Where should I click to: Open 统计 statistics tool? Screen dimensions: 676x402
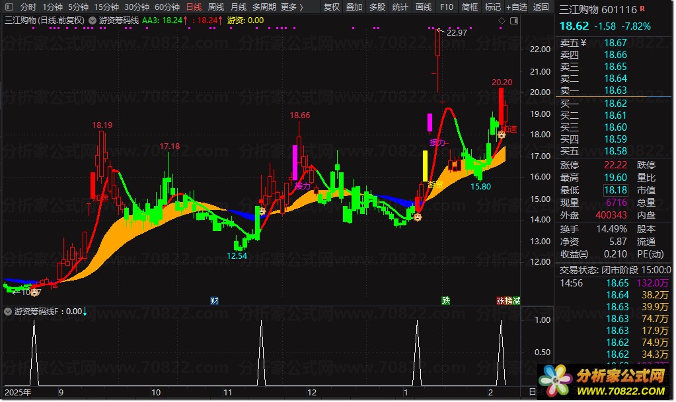pyautogui.click(x=400, y=7)
